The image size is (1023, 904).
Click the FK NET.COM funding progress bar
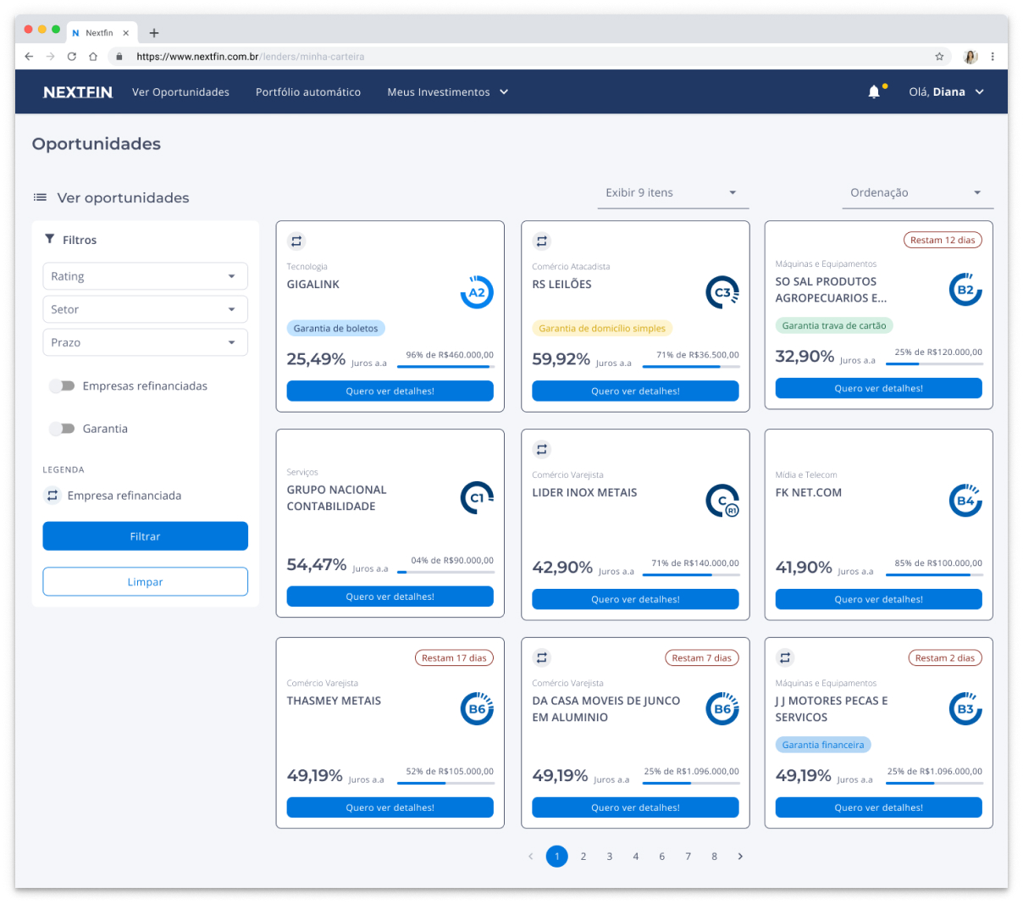point(934,575)
